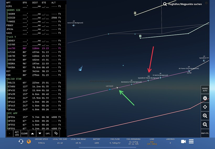Move selected waypoint up
Image resolution: width=215 pixels, height=149 pixels.
point(33,133)
